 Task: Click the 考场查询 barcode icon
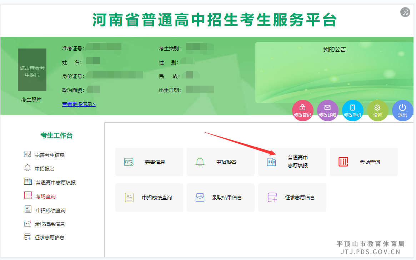pyautogui.click(x=343, y=162)
